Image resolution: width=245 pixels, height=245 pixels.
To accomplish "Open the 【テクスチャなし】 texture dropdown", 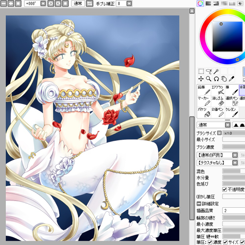I will [235, 163].
